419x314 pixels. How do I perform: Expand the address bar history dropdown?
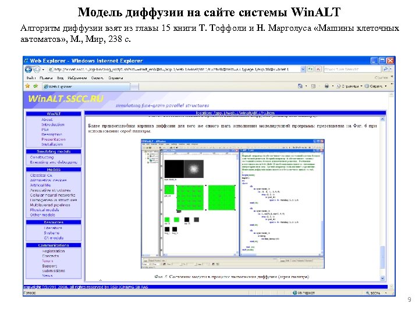[303, 69]
